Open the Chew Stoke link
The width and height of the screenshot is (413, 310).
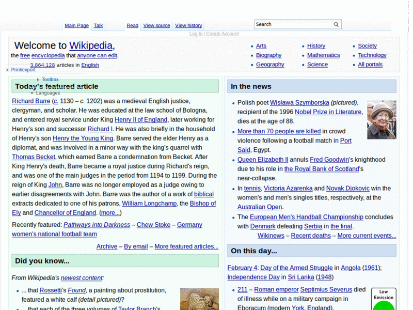(153, 225)
